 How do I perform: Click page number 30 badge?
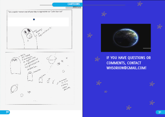pyautogui.click(x=5, y=112)
